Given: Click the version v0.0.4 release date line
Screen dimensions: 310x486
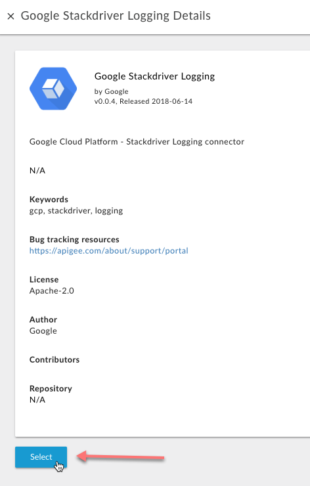Looking at the screenshot, I should pos(143,101).
